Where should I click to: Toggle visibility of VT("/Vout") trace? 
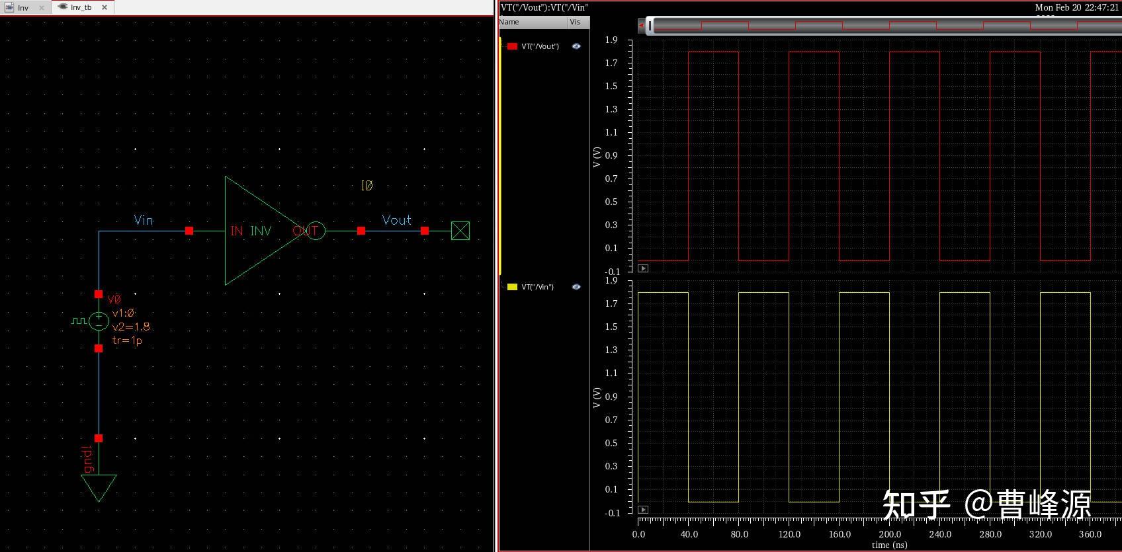(576, 46)
